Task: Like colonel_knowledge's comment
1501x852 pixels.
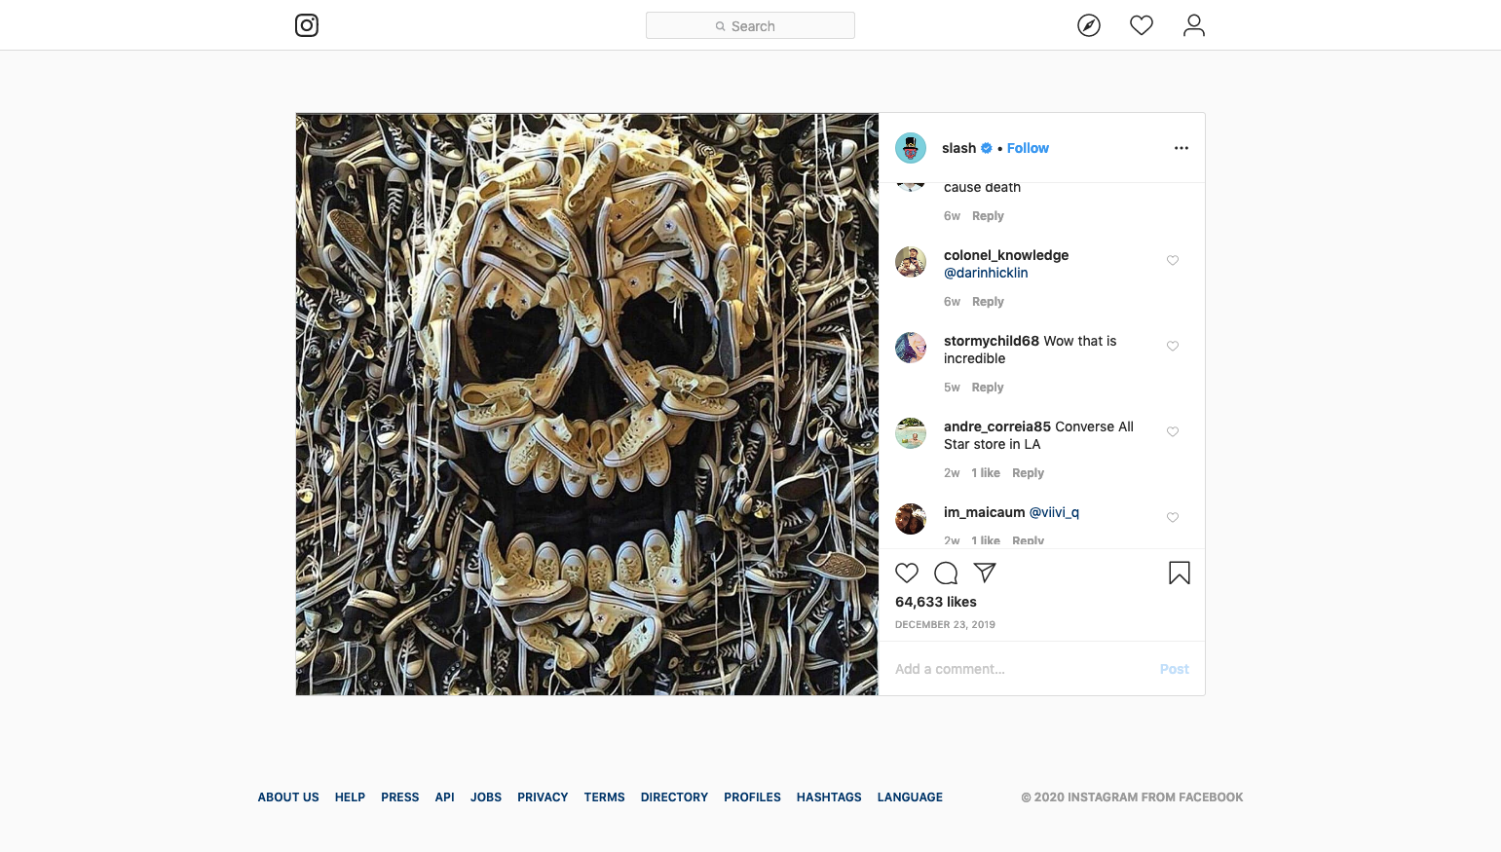Action: (x=1173, y=260)
